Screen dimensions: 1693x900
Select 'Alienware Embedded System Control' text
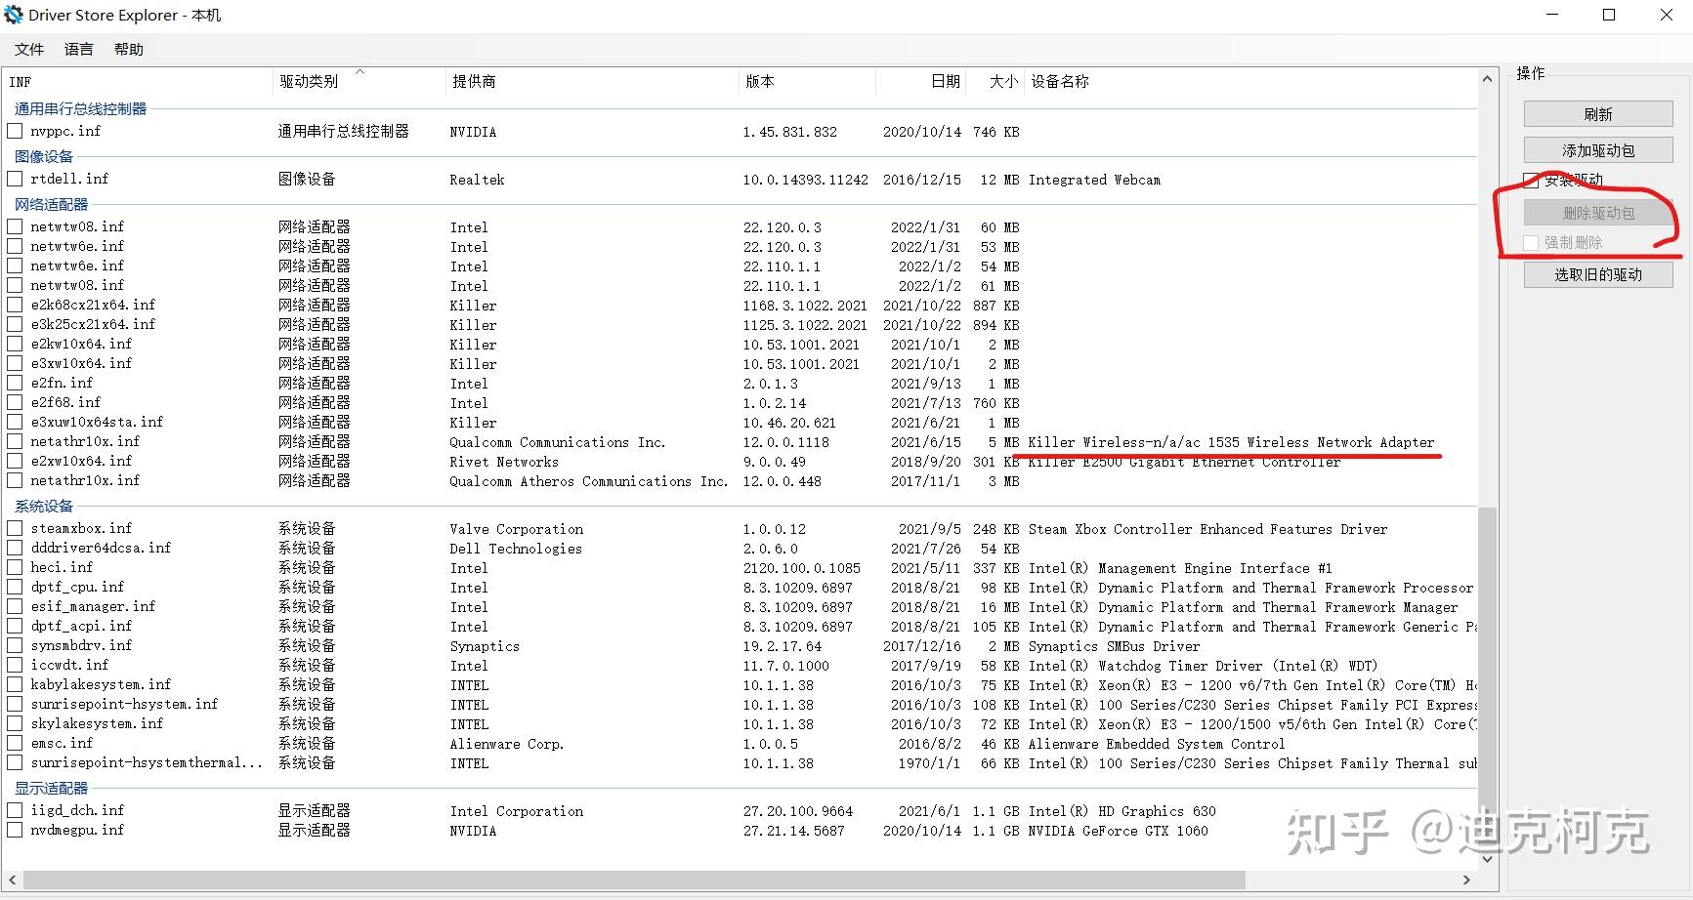(x=1157, y=744)
